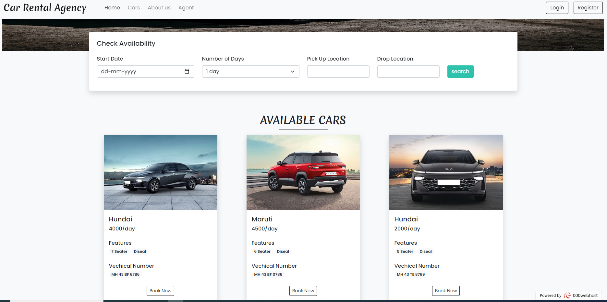Viewport: 607px width, 302px height.
Task: Click the green search button
Action: 460,72
